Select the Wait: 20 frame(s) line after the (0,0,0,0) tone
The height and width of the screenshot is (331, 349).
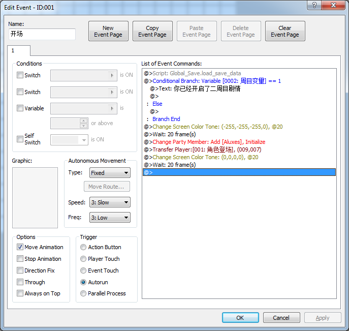(239, 165)
